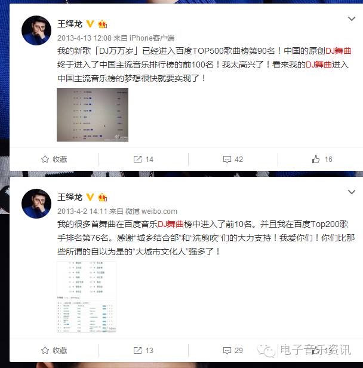Click the username 王绎龙 on the first post
The width and height of the screenshot is (363, 368).
[70, 24]
